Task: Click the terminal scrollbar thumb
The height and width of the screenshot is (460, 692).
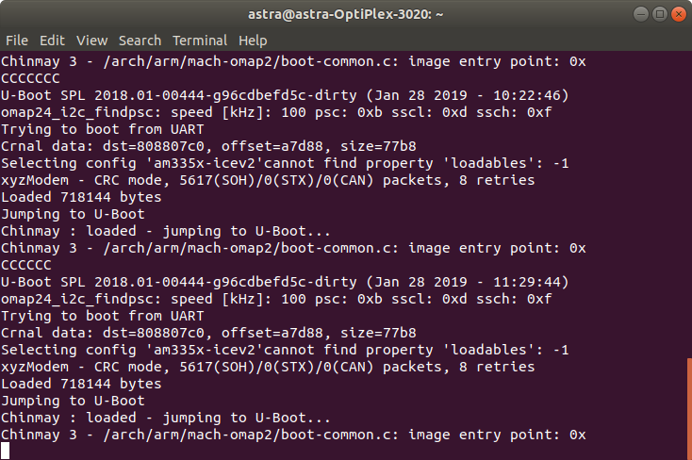Action: coord(689,409)
